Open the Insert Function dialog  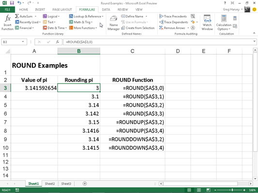(7, 23)
